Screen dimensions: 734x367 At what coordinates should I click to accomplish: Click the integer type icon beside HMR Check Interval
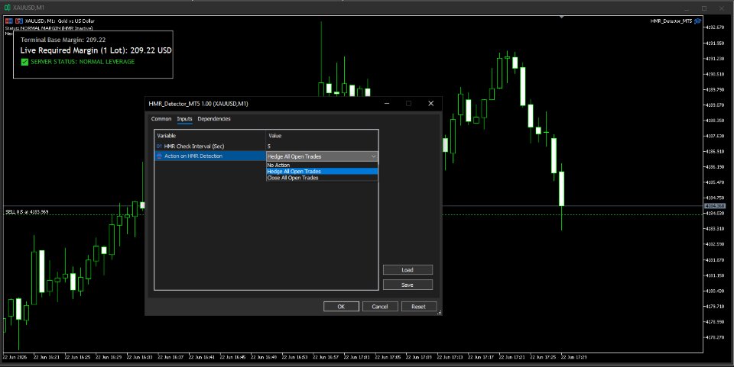pos(159,146)
